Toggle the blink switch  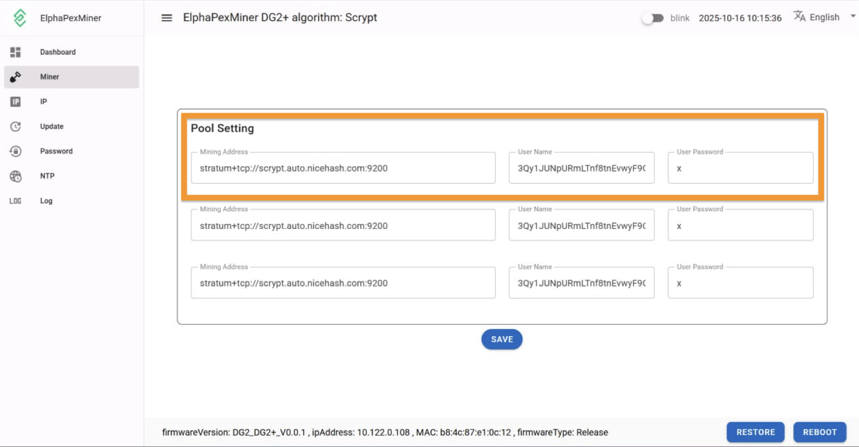tap(652, 18)
